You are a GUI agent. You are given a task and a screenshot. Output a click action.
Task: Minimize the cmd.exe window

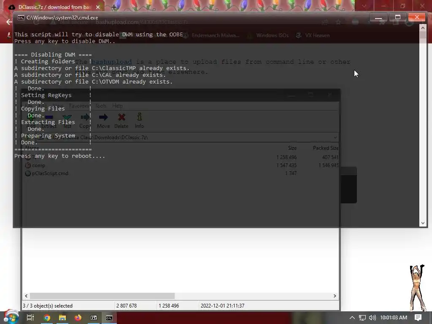[x=378, y=17]
